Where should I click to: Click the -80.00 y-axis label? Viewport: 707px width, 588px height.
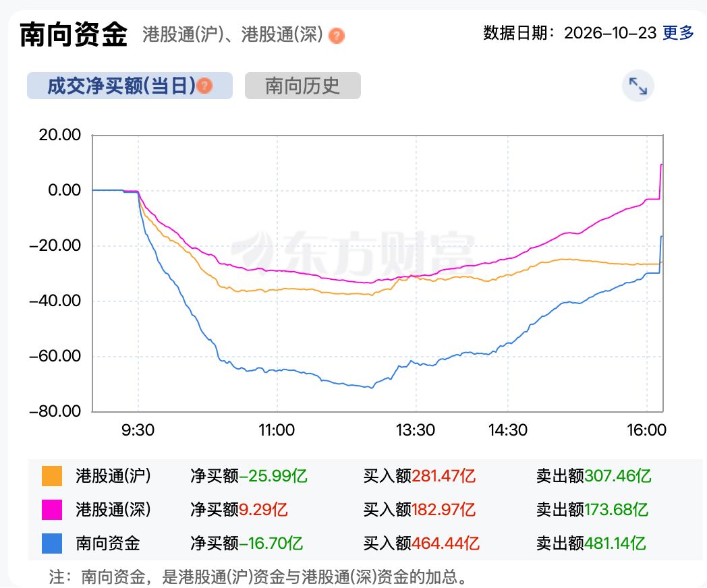pos(55,411)
